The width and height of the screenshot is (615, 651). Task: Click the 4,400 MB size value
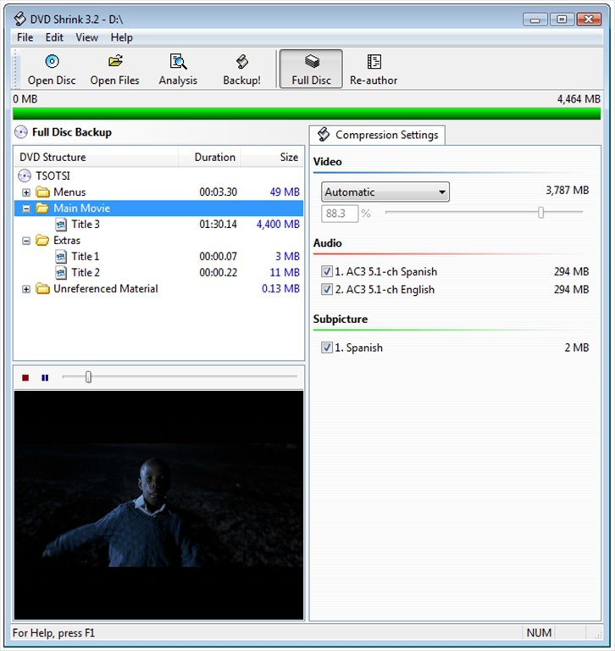[x=278, y=224]
